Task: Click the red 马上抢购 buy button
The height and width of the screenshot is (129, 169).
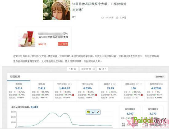Action: point(63,44)
